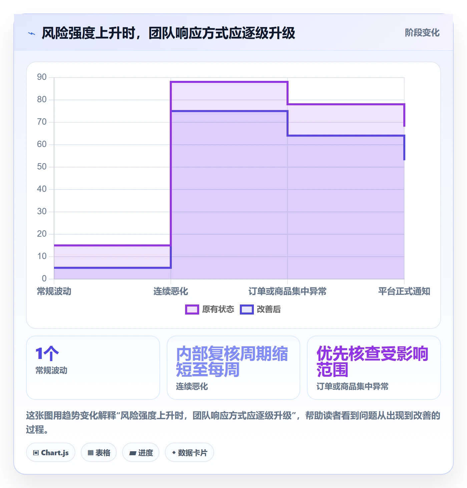Click the 订单或商品集中异常 caption in right card

point(353,387)
